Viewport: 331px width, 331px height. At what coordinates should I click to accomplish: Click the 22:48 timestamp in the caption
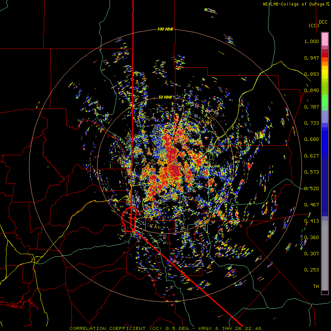[x=254, y=328]
